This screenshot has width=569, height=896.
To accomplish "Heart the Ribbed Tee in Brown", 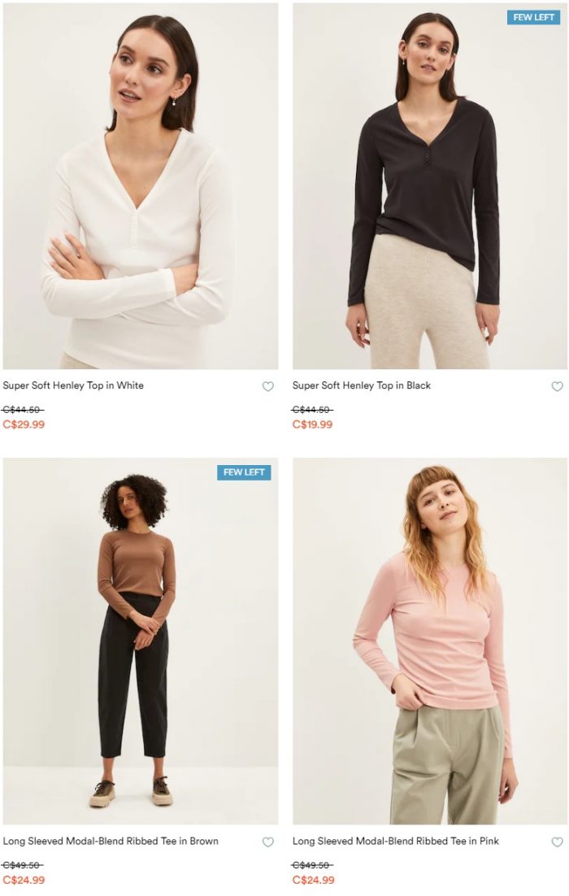I will tap(268, 842).
